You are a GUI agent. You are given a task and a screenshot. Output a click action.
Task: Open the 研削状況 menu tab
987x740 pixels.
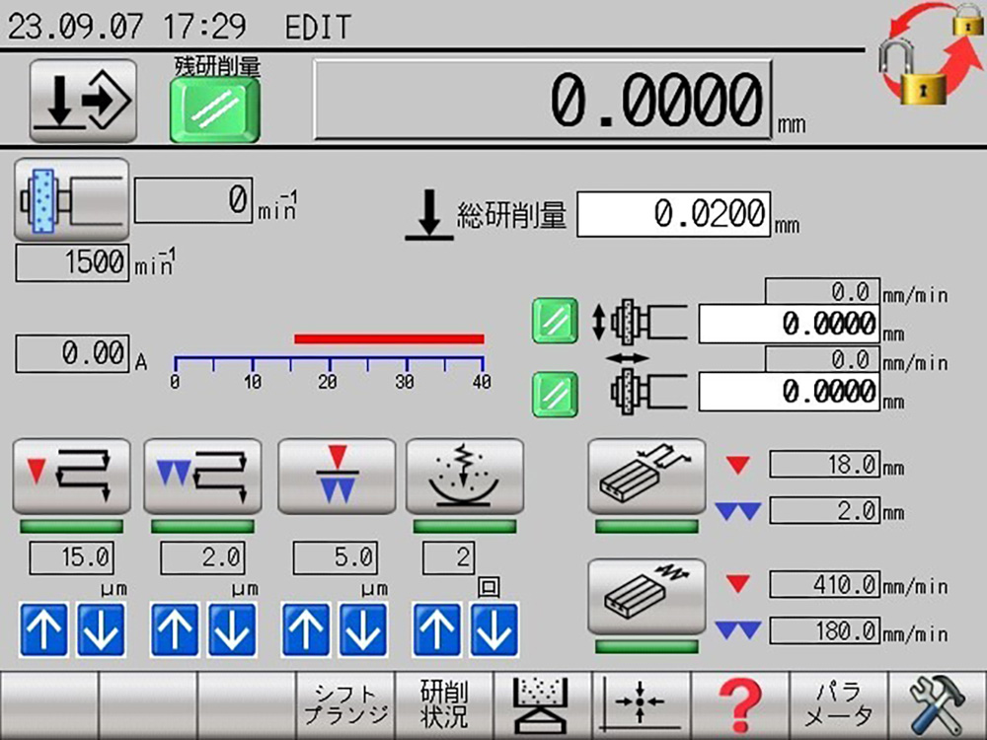[443, 705]
